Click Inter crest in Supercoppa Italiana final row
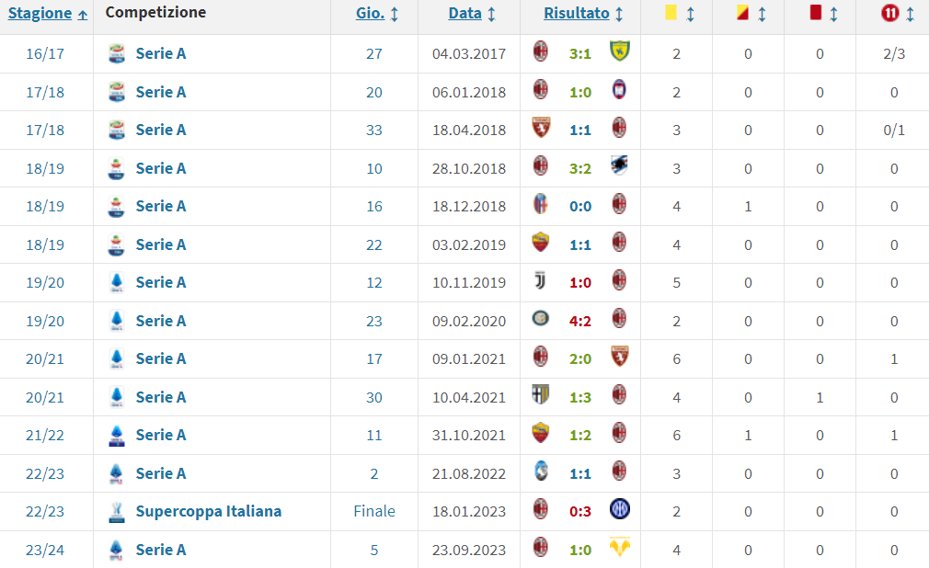Image resolution: width=929 pixels, height=568 pixels. click(x=620, y=509)
